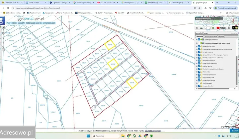Toggle the Ortofotomapa layer checkbox
The image size is (239, 139).
[x=199, y=83]
